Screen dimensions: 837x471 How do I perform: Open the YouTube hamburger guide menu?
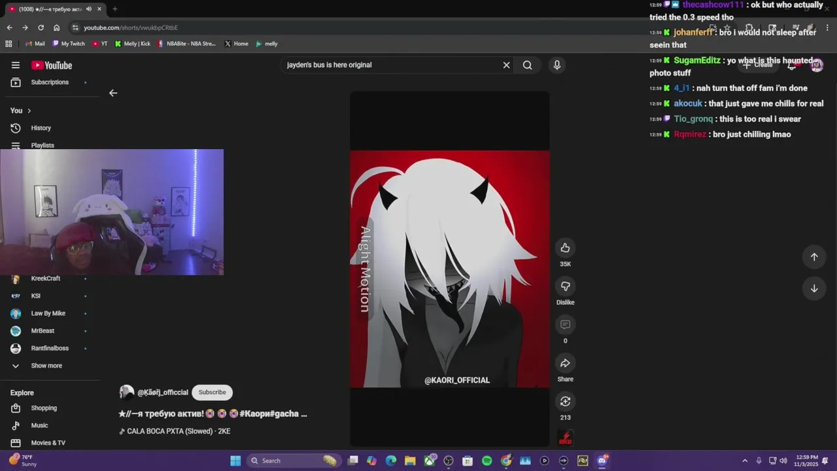[x=16, y=65]
